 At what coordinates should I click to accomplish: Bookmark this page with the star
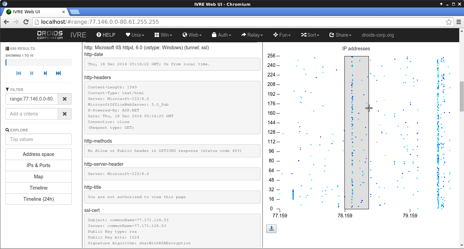pos(449,22)
